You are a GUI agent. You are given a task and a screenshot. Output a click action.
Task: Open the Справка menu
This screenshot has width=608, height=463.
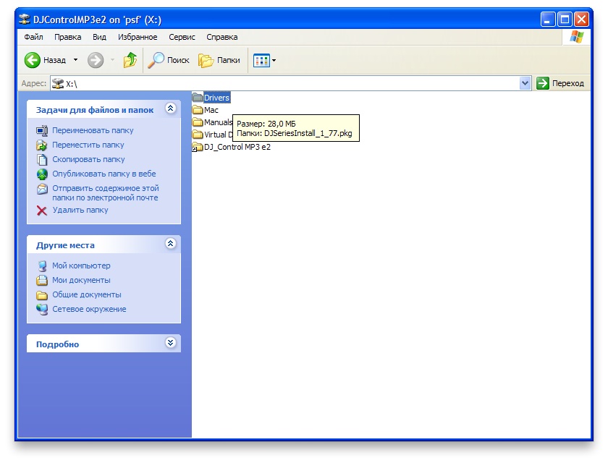click(x=221, y=37)
